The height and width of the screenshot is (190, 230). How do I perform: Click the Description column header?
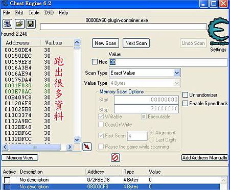[x=31, y=172]
